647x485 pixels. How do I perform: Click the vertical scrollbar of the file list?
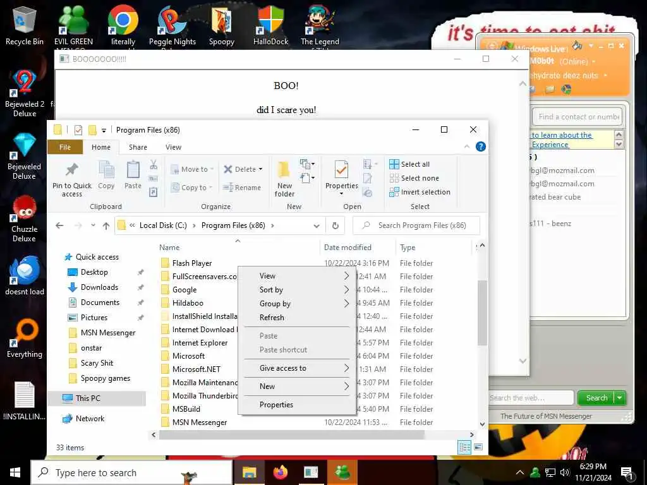482,312
